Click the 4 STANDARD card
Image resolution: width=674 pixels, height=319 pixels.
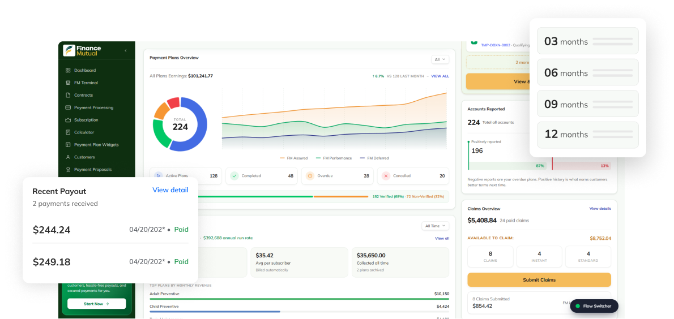[x=588, y=256]
